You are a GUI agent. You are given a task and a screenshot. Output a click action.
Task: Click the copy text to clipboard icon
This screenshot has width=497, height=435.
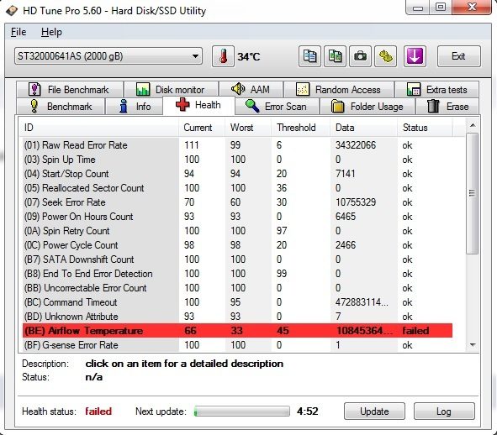pyautogui.click(x=309, y=56)
